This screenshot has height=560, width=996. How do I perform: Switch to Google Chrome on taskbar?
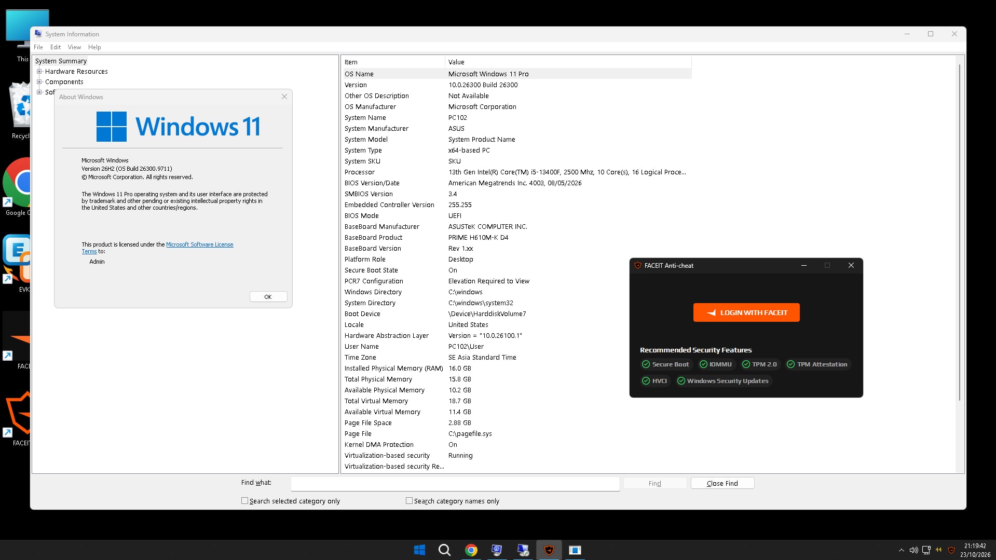coord(471,550)
